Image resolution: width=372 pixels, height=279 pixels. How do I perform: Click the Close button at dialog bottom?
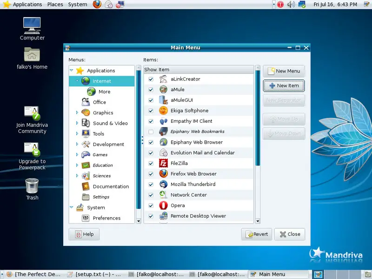[x=290, y=234]
